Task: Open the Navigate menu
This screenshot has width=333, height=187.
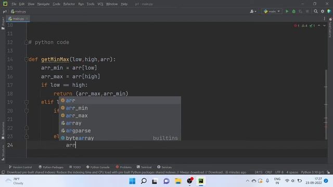Action: [x=43, y=4]
